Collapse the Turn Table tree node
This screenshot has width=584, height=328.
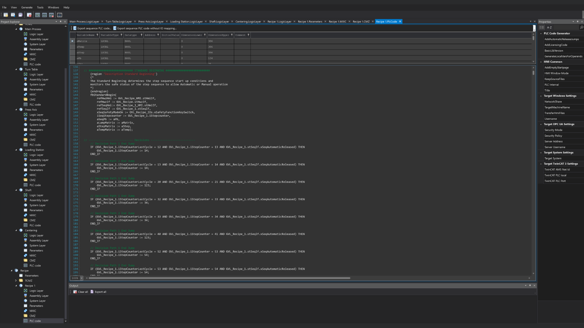[16, 69]
